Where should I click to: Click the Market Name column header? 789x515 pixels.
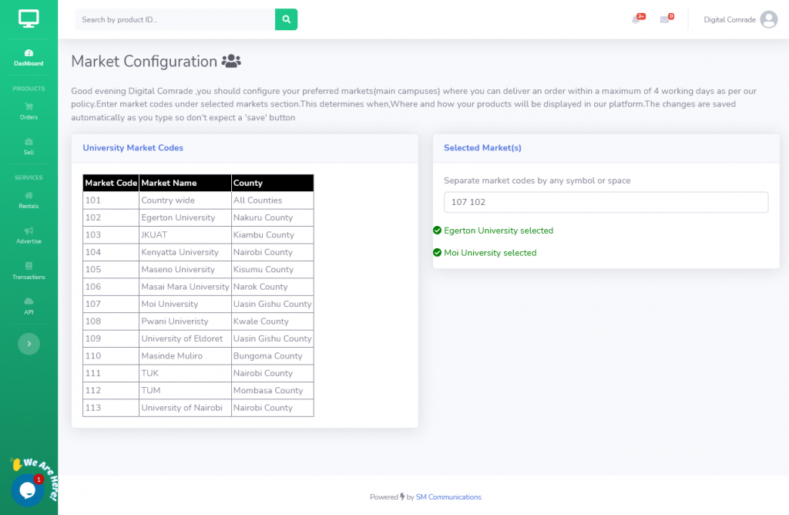185,183
